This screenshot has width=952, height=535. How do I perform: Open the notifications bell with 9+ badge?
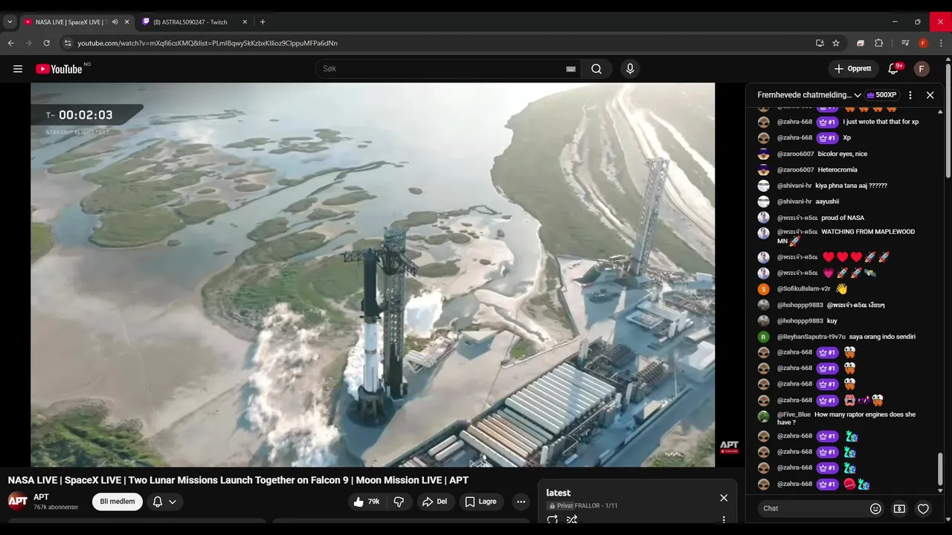point(893,69)
